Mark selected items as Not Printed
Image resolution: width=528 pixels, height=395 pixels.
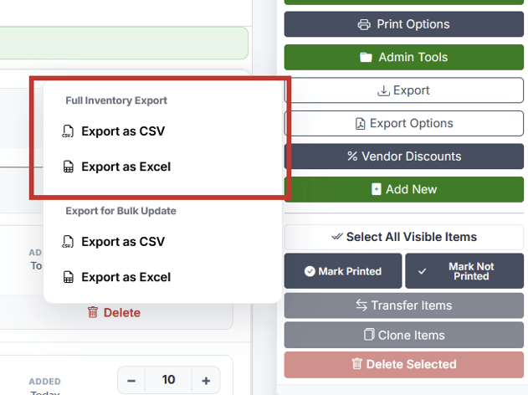464,271
